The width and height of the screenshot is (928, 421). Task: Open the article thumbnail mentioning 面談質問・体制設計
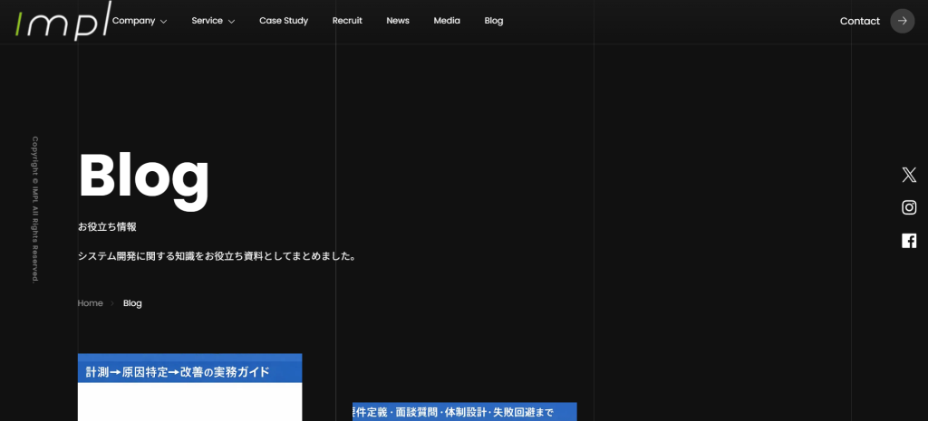click(x=464, y=412)
